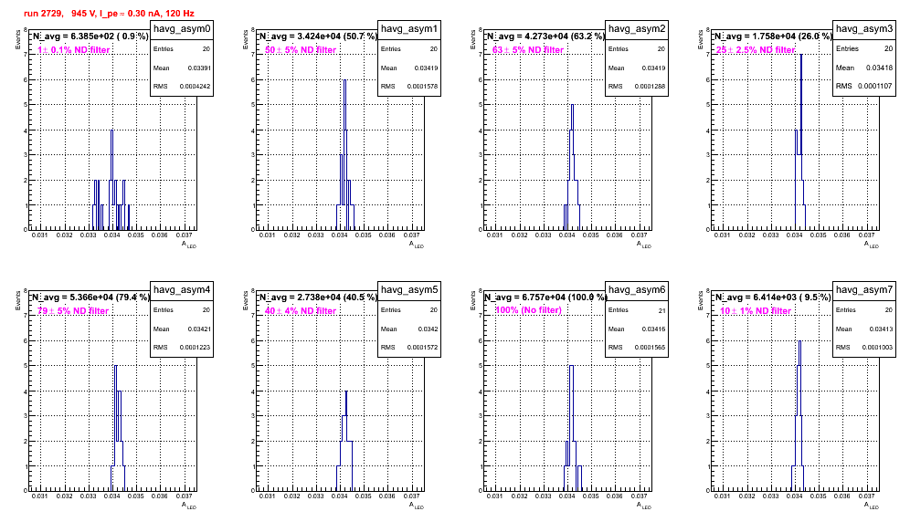Click the N_avg = 3.424e+04 label

click(x=318, y=37)
